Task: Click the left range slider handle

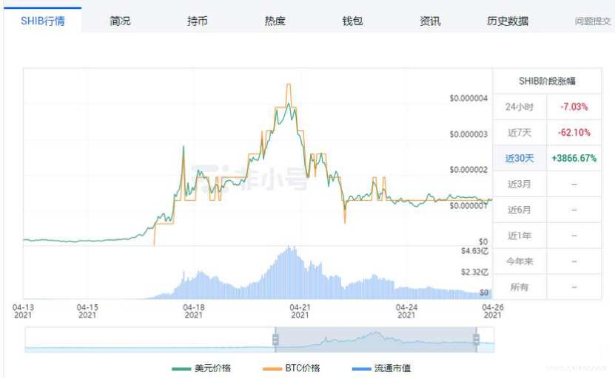Action: 275,340
